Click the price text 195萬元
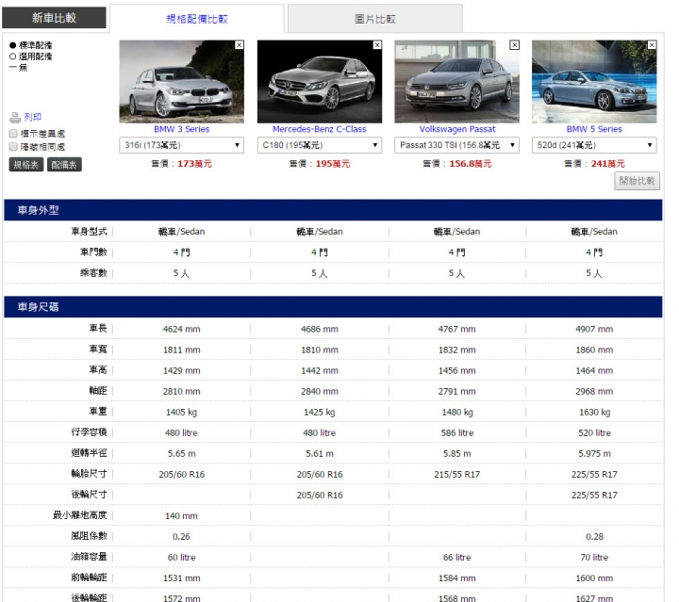679x602 pixels. coord(333,164)
